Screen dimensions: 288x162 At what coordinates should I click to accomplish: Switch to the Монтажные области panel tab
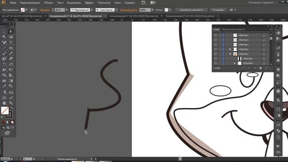(x=234, y=29)
